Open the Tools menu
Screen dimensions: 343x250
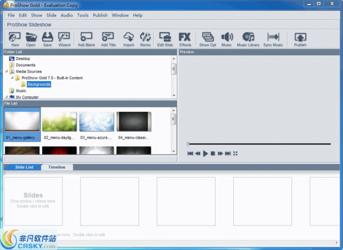coord(83,15)
